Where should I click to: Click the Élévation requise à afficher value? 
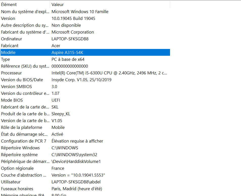tap(77, 141)
